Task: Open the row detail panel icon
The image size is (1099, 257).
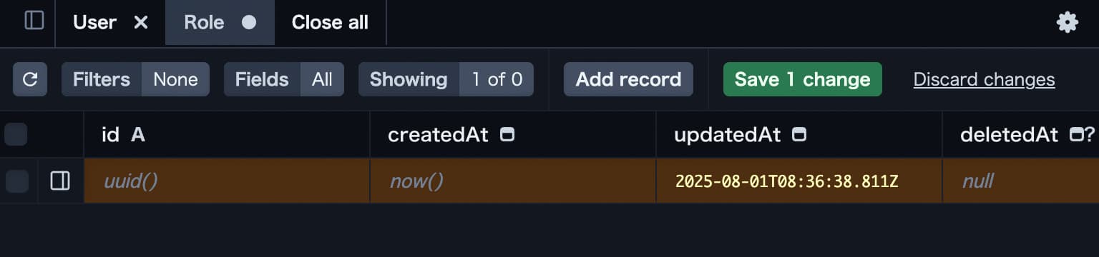Action: (60, 181)
